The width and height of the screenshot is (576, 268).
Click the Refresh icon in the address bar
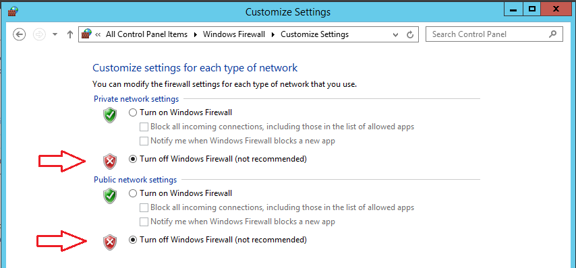click(x=410, y=35)
